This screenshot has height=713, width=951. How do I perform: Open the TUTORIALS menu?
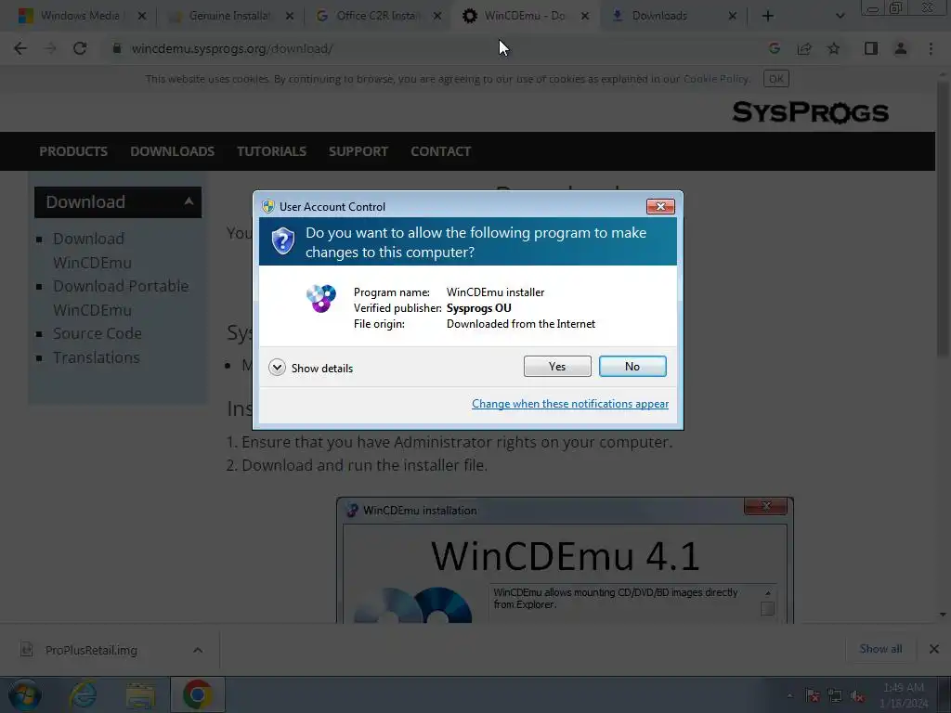click(x=272, y=151)
